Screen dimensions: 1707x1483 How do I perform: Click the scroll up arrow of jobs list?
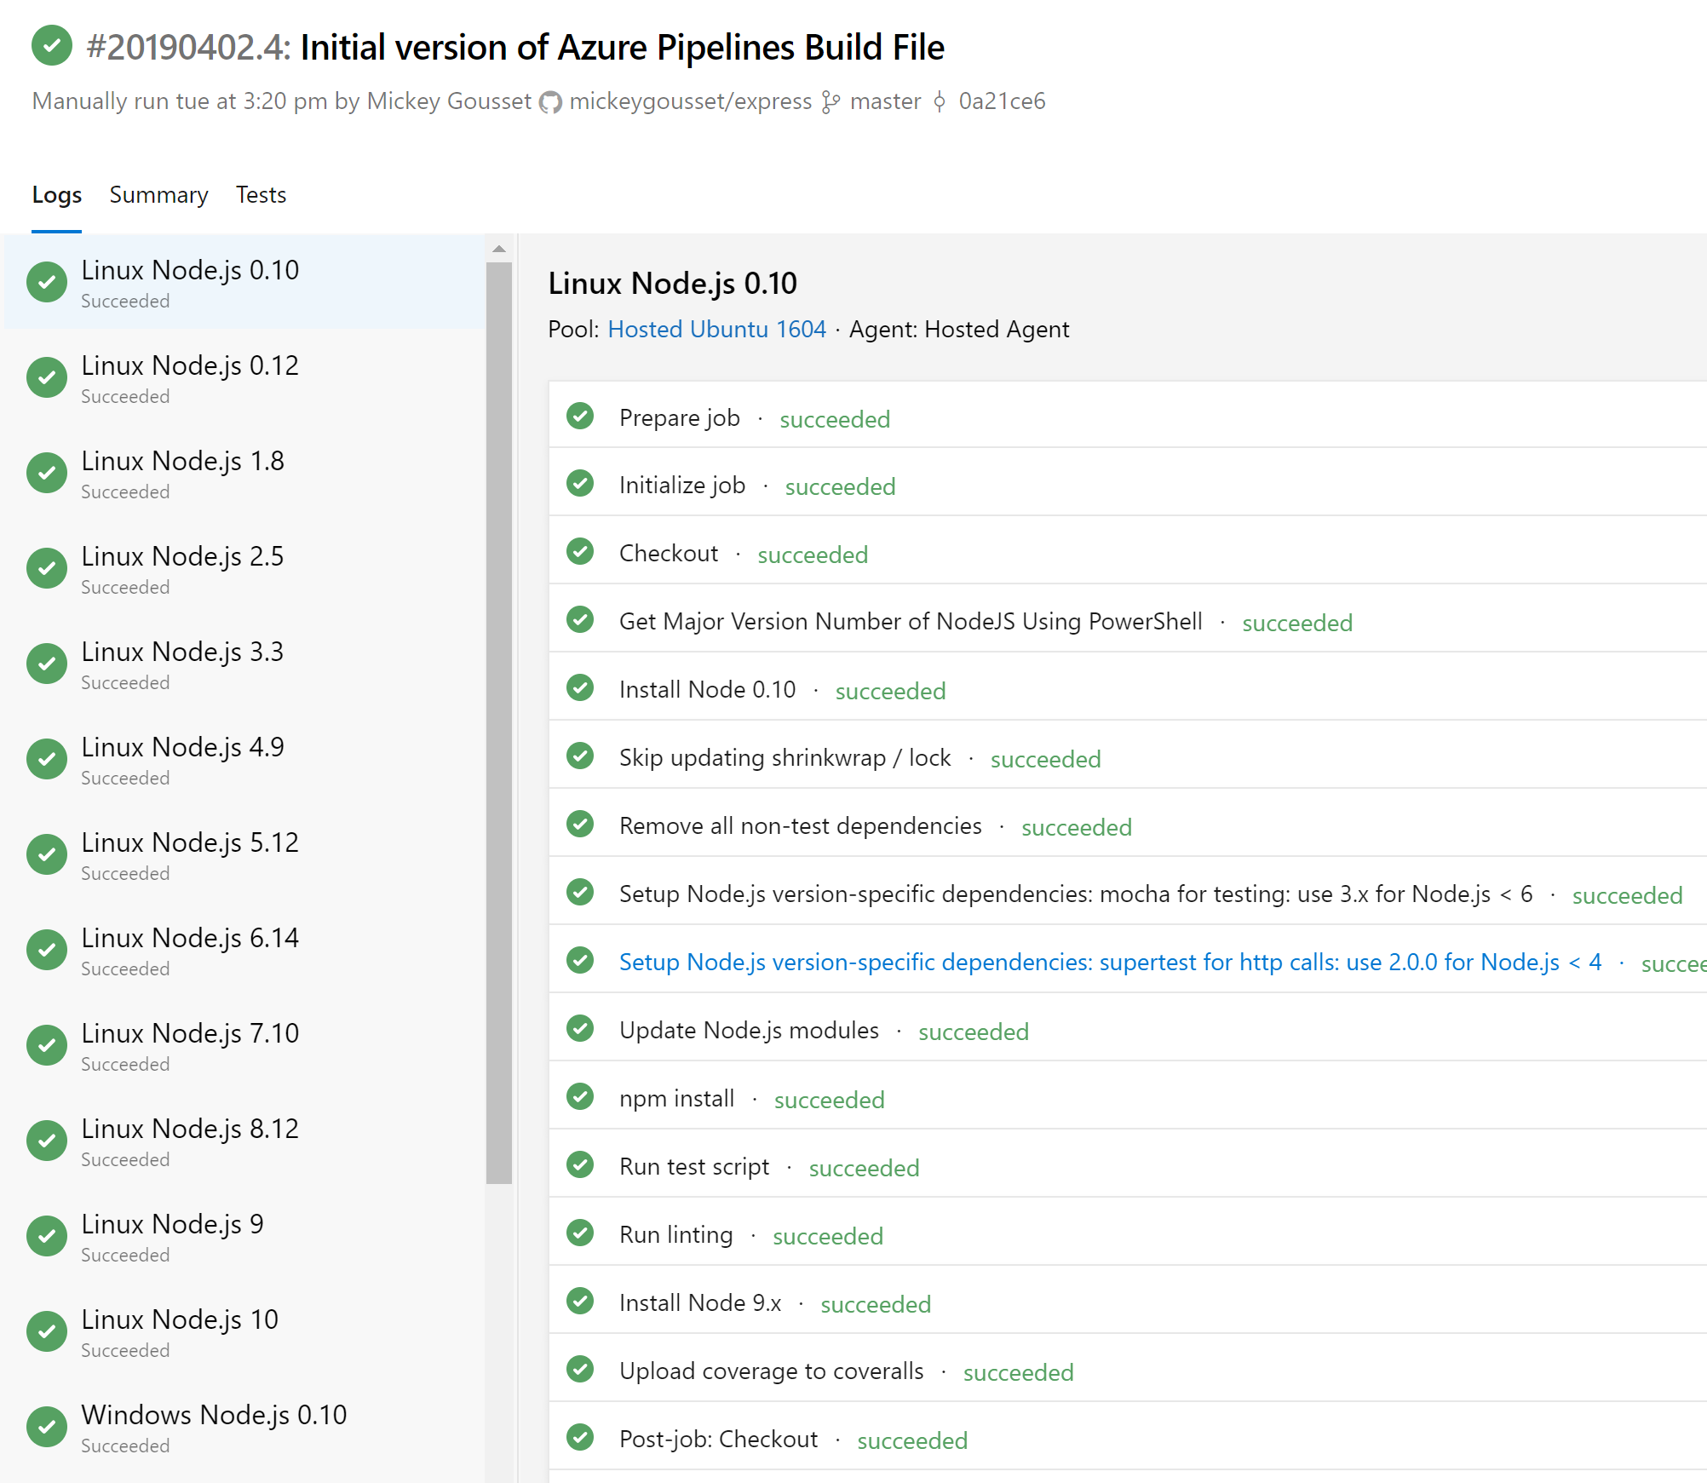point(499,249)
